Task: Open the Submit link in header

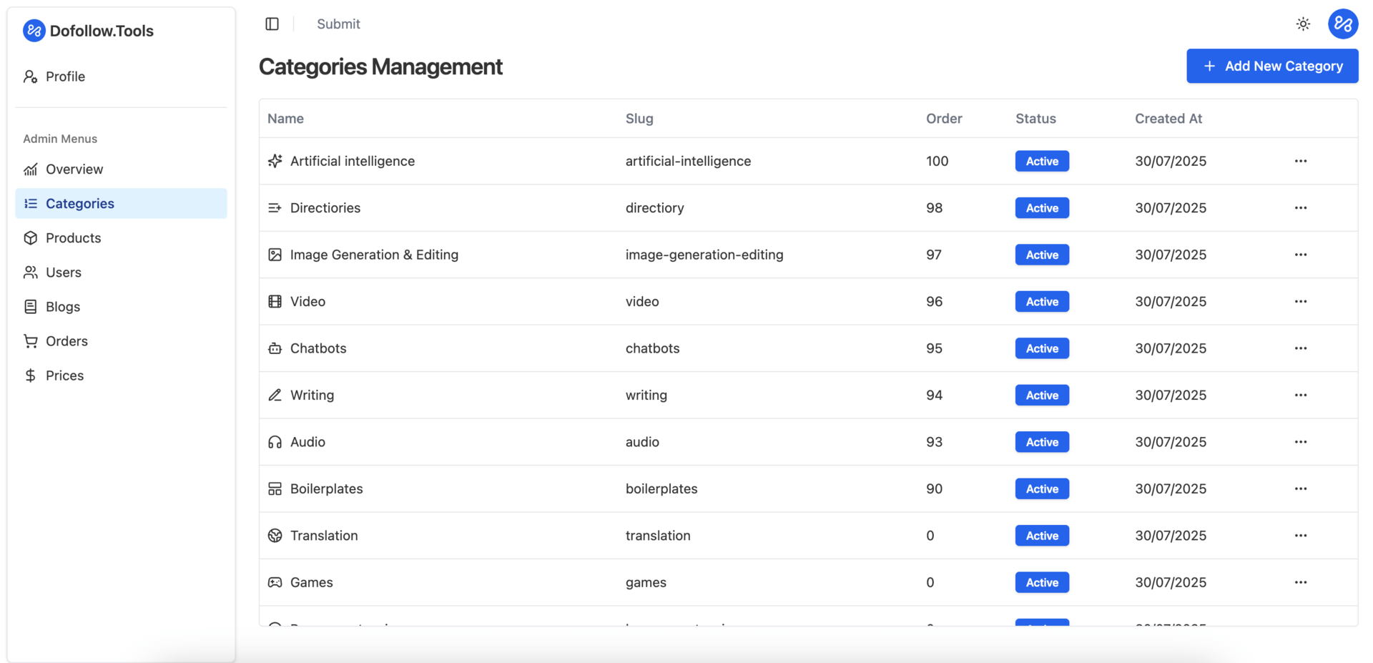Action: (338, 24)
